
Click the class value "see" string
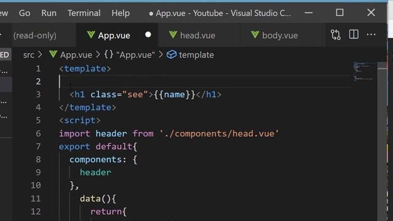pyautogui.click(x=135, y=95)
